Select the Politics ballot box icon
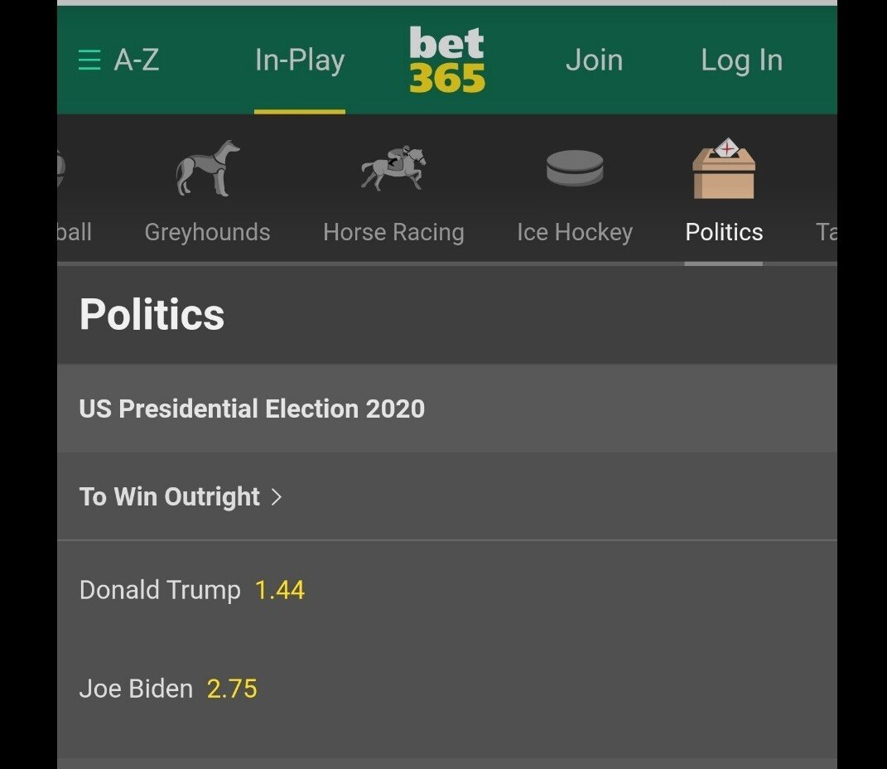Screen dimensions: 887x769 coord(724,168)
